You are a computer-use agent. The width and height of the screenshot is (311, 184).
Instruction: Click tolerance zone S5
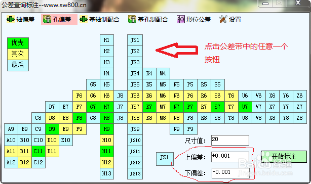click(x=218, y=85)
